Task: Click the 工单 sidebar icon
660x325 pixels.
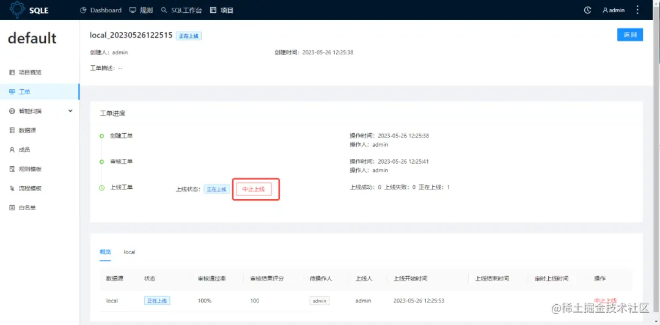Action: [12, 92]
